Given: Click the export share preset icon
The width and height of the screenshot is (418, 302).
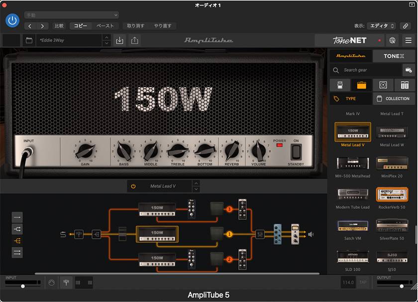Looking at the screenshot, I should click(135, 40).
